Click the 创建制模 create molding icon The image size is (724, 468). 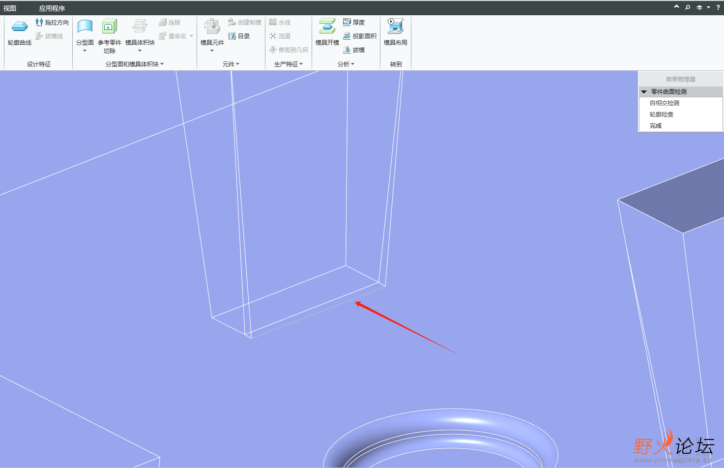click(232, 22)
